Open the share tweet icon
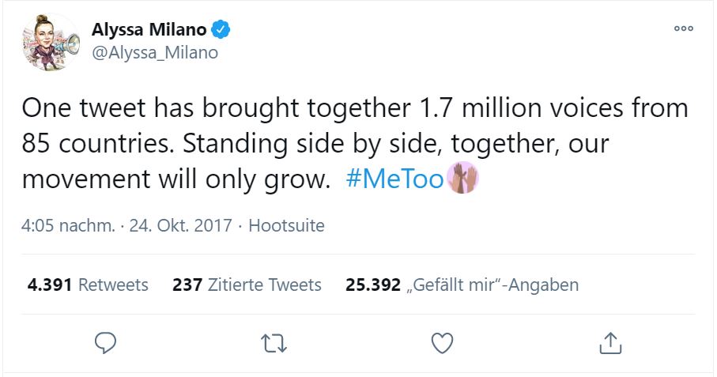Viewport: 717px width, 377px height. (x=609, y=342)
